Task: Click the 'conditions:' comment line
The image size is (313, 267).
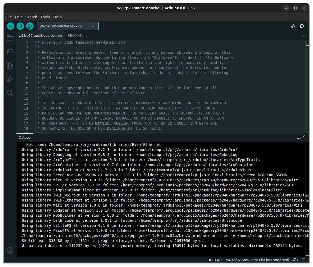Action: pos(52,78)
